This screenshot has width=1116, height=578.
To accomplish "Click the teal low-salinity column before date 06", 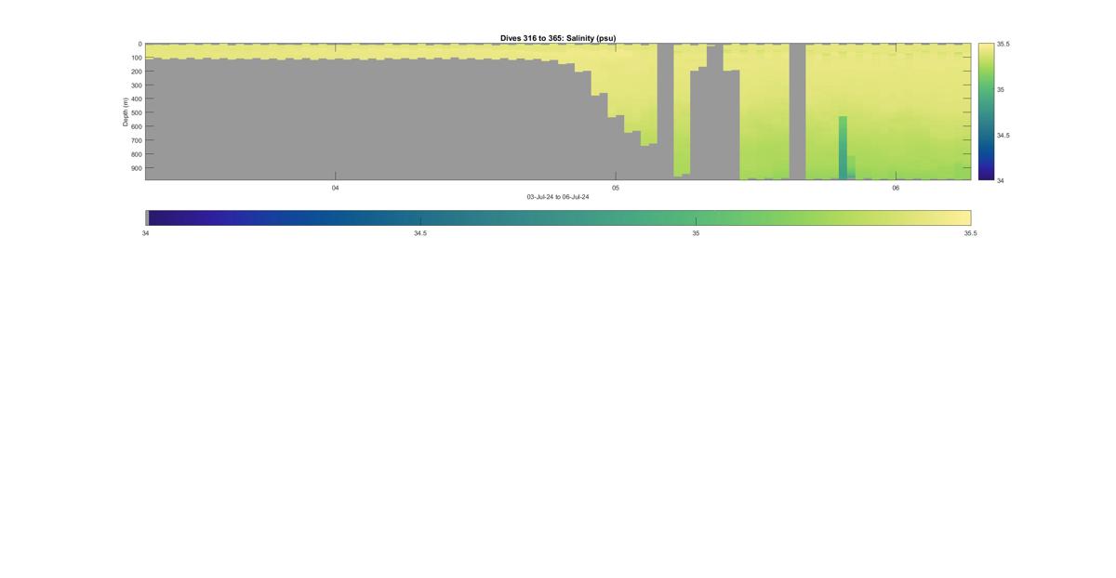I will click(843, 147).
